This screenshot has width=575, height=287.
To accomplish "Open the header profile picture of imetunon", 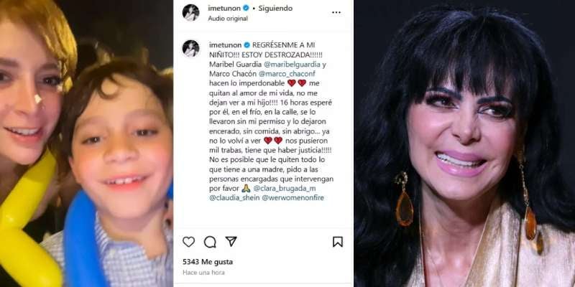I will coord(190,12).
